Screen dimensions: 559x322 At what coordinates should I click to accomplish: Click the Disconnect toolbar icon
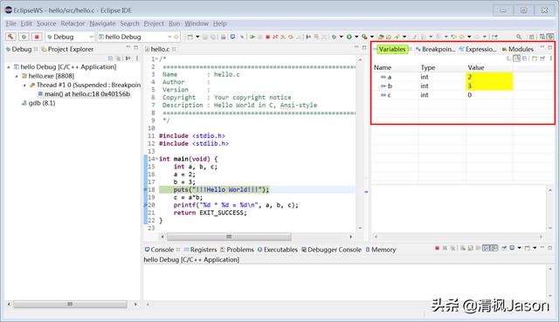275,37
